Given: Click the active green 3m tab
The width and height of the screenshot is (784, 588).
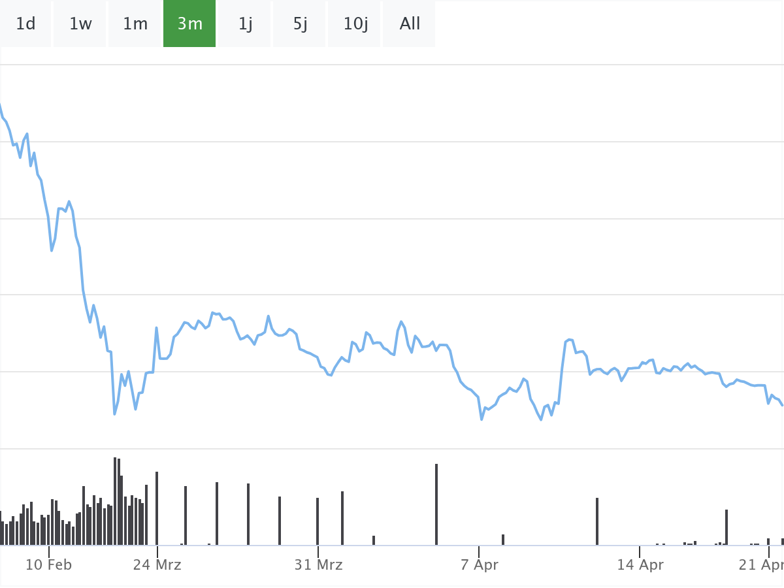Looking at the screenshot, I should point(189,24).
